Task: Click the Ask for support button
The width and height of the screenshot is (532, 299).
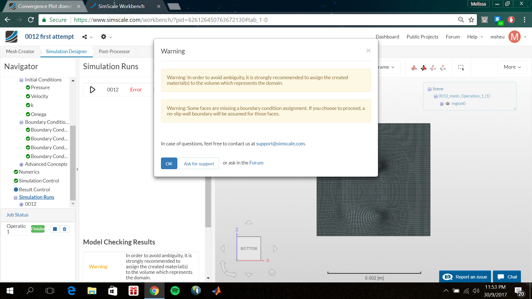Action: point(199,164)
